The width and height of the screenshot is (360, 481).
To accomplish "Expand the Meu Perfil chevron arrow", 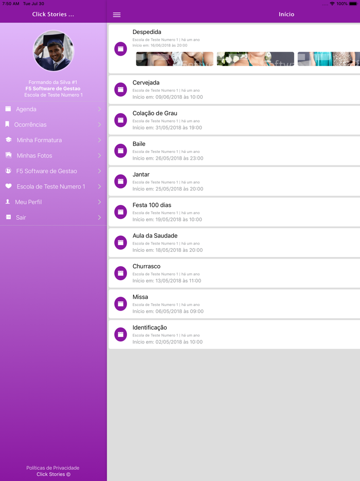I will click(100, 202).
